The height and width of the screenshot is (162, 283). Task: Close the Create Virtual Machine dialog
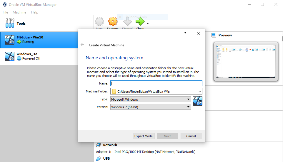pos(198,33)
